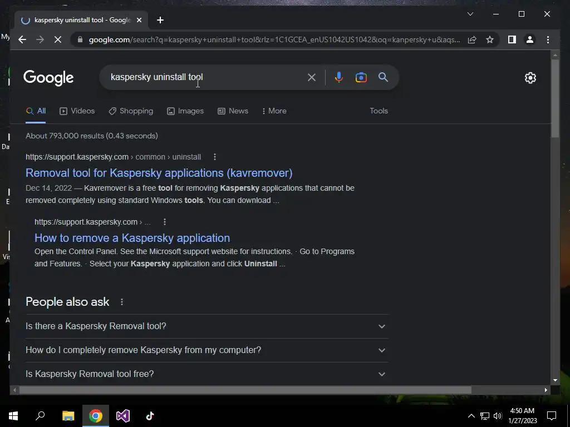Screen dimensions: 570x427
Task: Show hidden system tray icons
Action: click(x=471, y=416)
